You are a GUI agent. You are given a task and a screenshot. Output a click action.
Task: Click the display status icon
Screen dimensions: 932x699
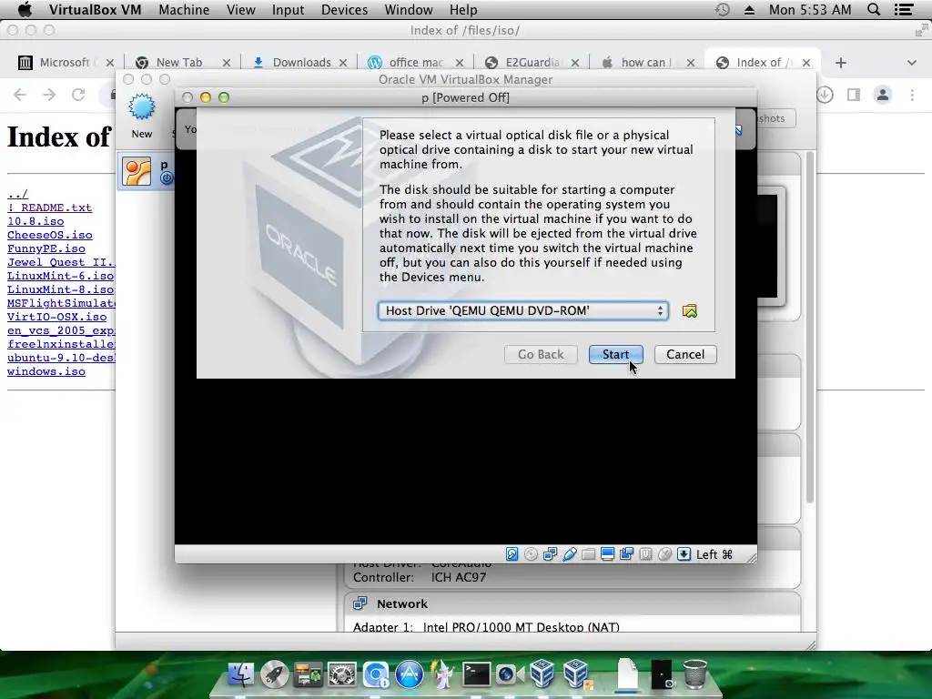click(607, 554)
